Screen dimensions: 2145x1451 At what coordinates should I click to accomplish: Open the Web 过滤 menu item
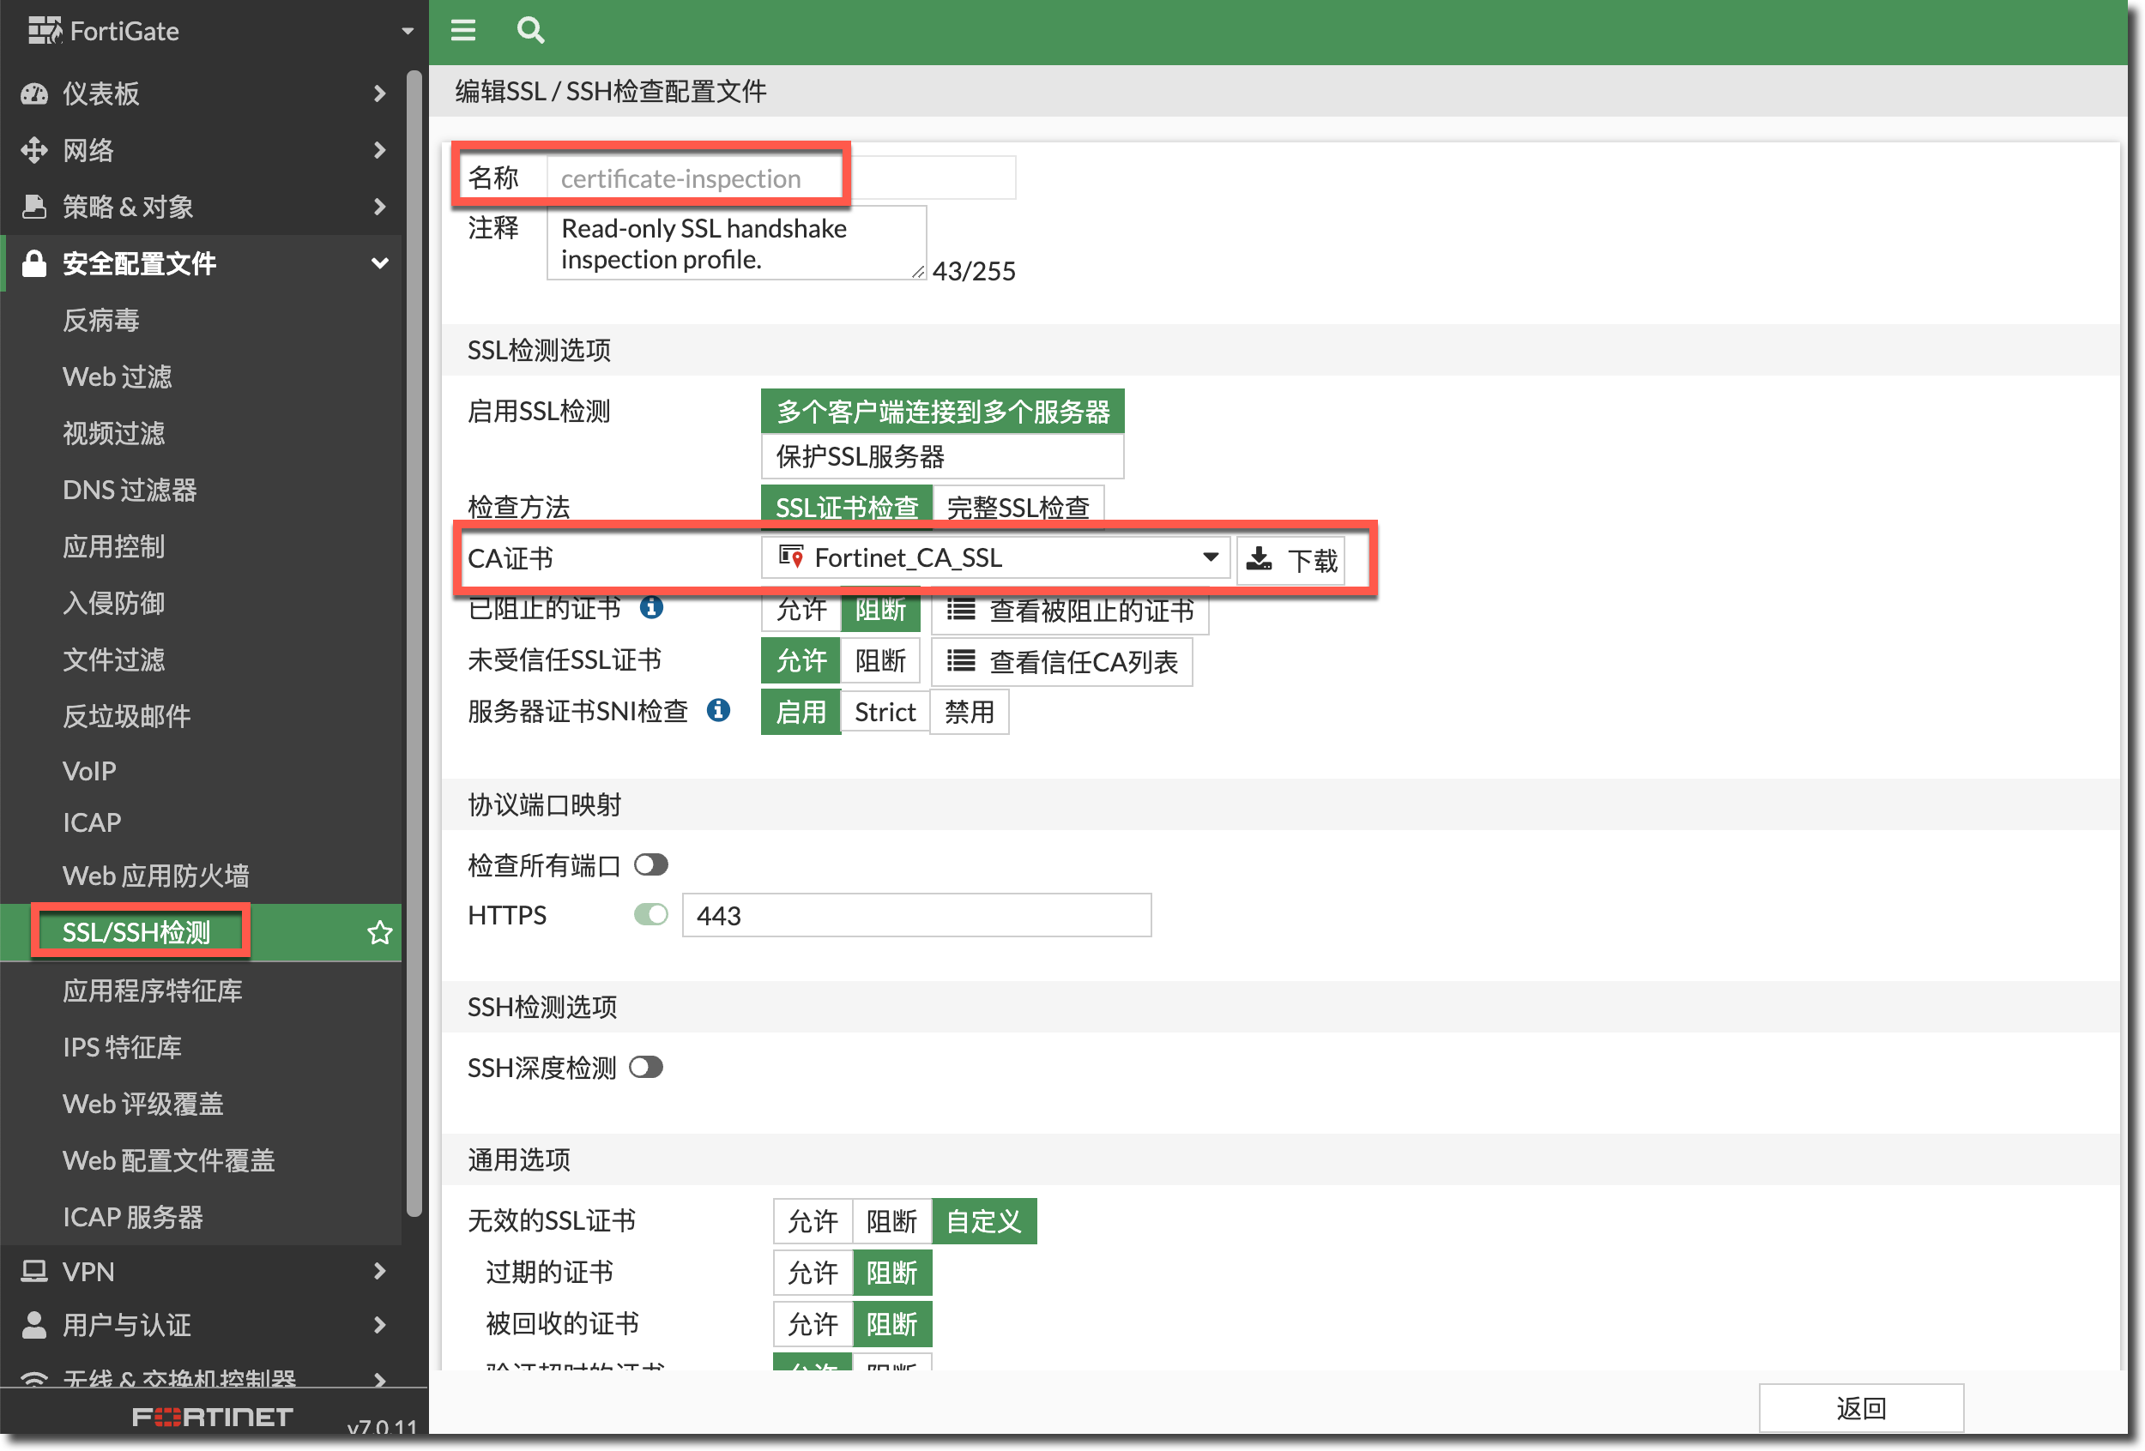(x=118, y=376)
